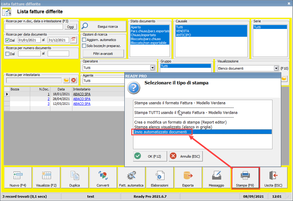Click the end date field 31/12/2021
Image resolution: width=293 pixels, height=201 pixels.
coord(59,40)
